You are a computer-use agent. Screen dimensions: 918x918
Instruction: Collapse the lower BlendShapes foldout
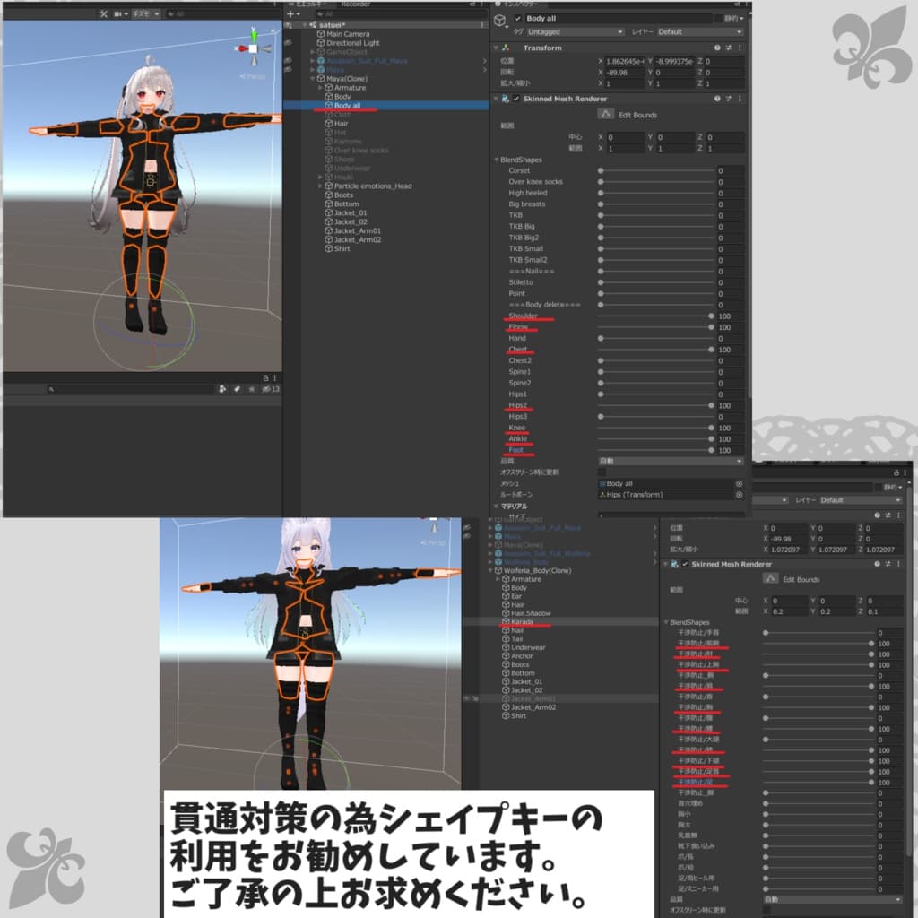point(666,622)
